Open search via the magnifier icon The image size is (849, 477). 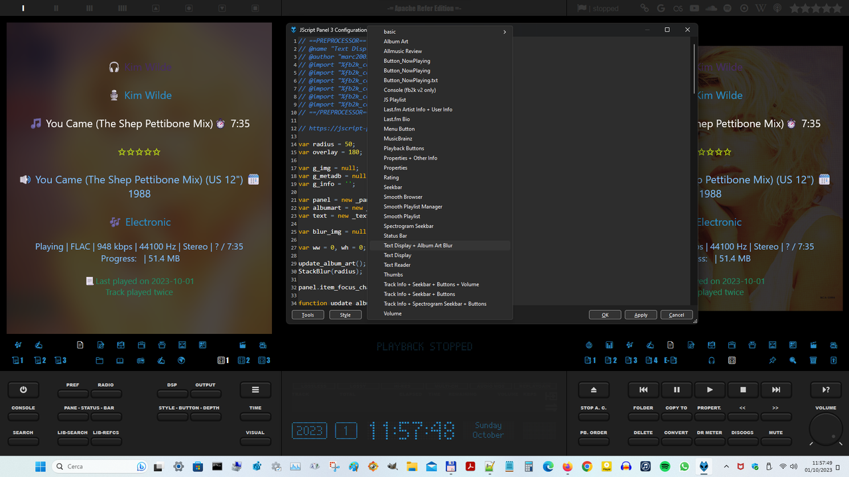click(793, 361)
